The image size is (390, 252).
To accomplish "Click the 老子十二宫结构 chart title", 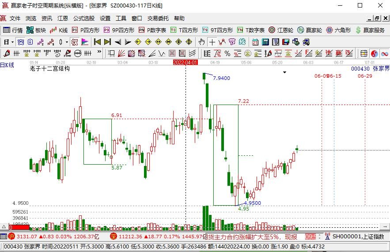I will click(x=49, y=68).
